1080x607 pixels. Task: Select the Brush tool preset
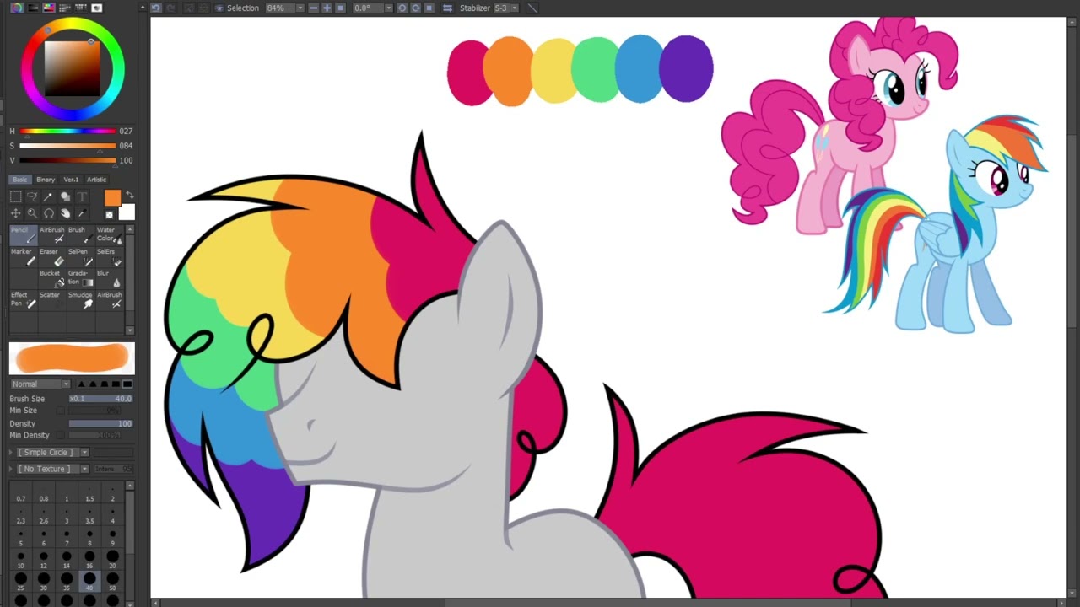pyautogui.click(x=81, y=236)
